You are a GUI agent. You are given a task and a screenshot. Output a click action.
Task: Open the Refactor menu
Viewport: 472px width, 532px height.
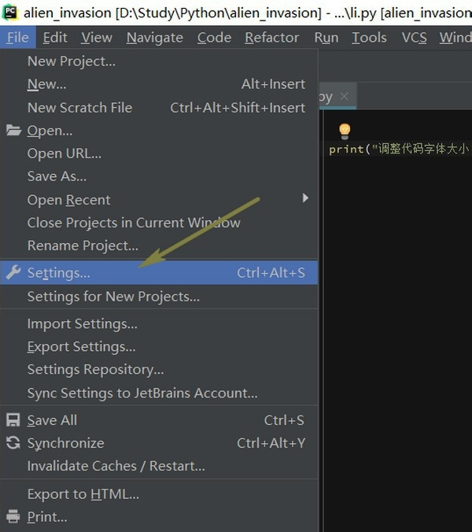[271, 38]
